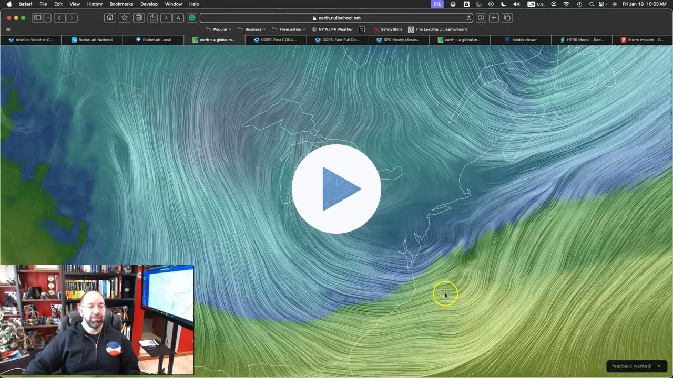673x378 pixels.
Task: Open the Share sheet icon
Action: click(152, 18)
